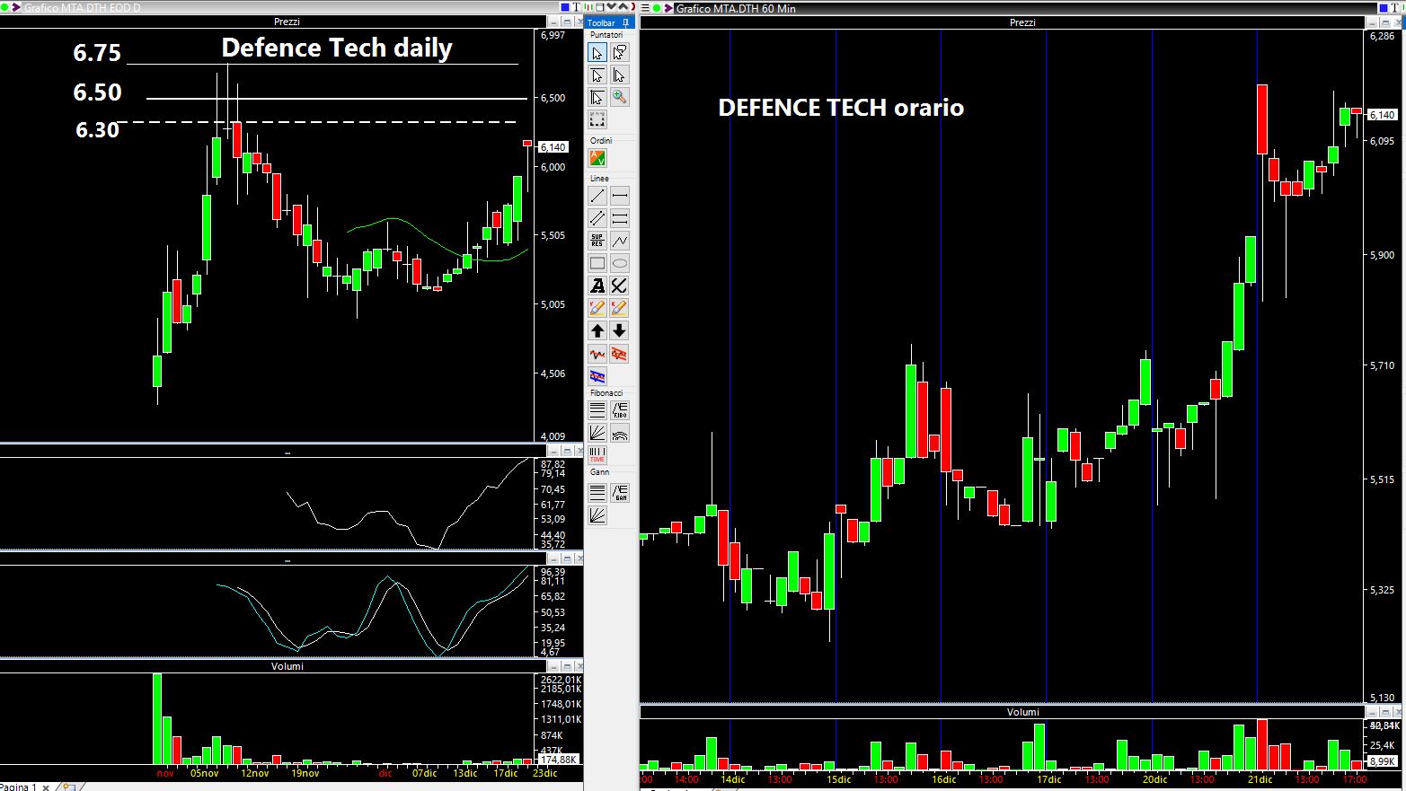Click the 'Defence Tech daily' chart title

[337, 48]
